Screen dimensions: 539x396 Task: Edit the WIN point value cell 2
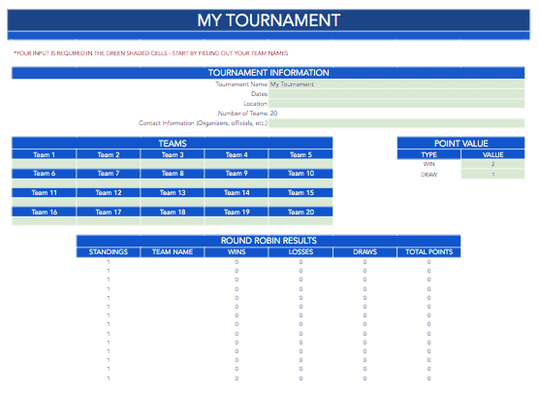coord(492,164)
